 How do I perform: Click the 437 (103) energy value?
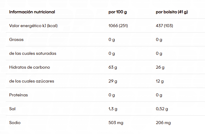[164, 26]
